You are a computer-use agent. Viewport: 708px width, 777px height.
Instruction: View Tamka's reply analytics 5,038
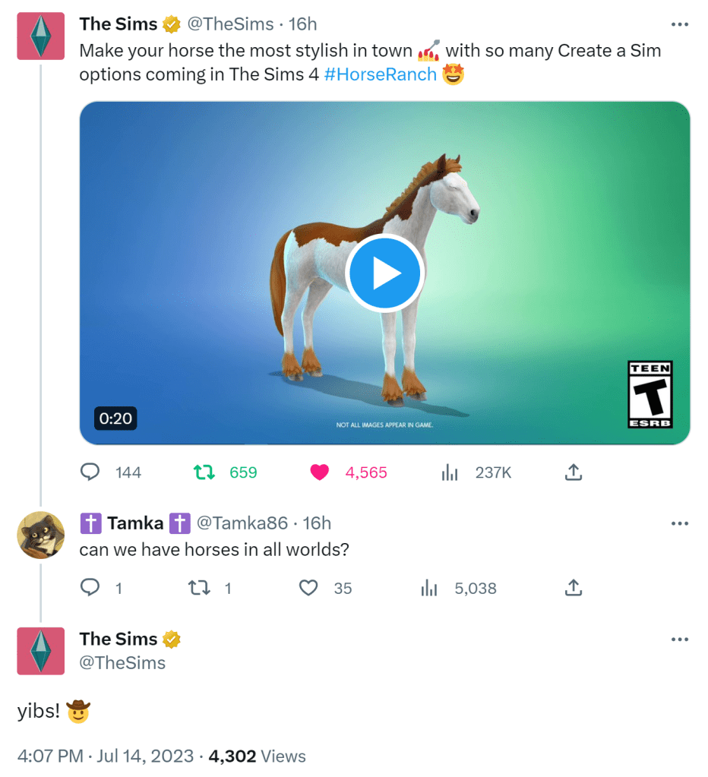[x=429, y=588]
